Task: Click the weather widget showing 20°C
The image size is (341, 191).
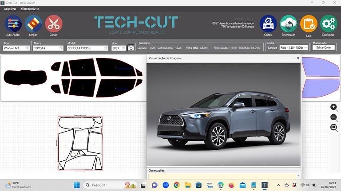Action: pos(18,185)
